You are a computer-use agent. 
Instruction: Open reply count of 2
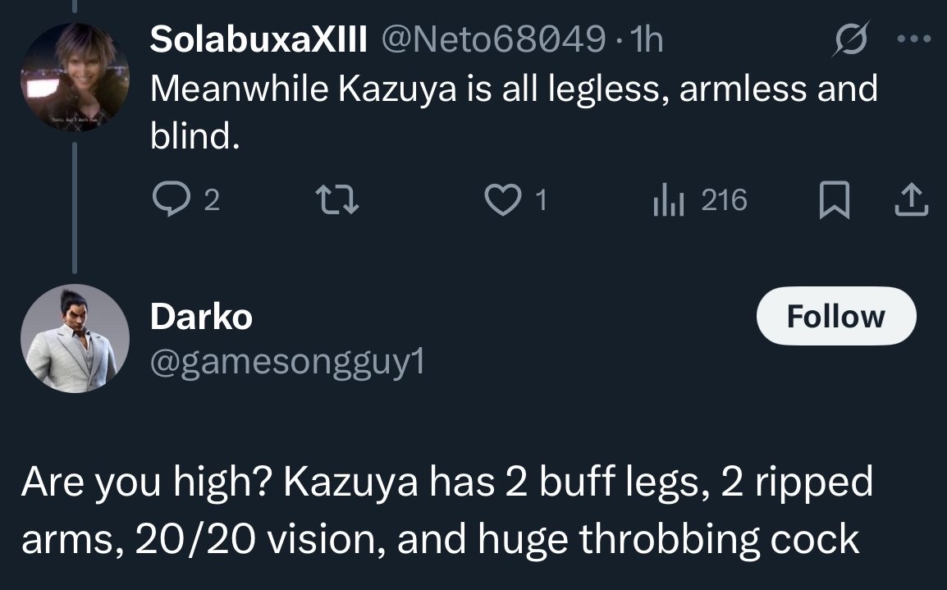point(212,200)
